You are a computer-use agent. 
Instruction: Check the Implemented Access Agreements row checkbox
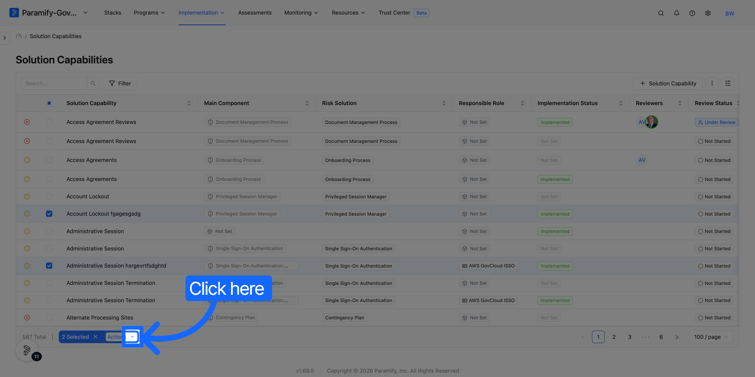click(x=49, y=179)
